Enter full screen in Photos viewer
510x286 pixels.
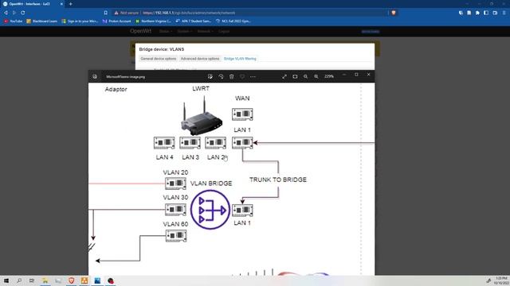click(x=284, y=76)
